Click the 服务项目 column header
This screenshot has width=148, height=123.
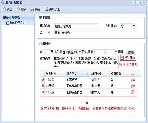pyautogui.click(x=71, y=73)
